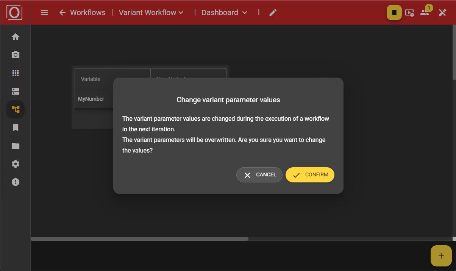
Task: Open the Dashboard view dropdown
Action: [x=224, y=12]
